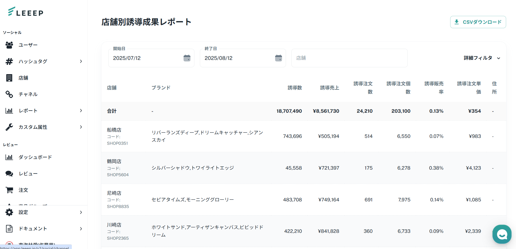Image resolution: width=516 pixels, height=249 pixels.
Task: Download the report with CSVダウンロード
Action: coord(478,22)
